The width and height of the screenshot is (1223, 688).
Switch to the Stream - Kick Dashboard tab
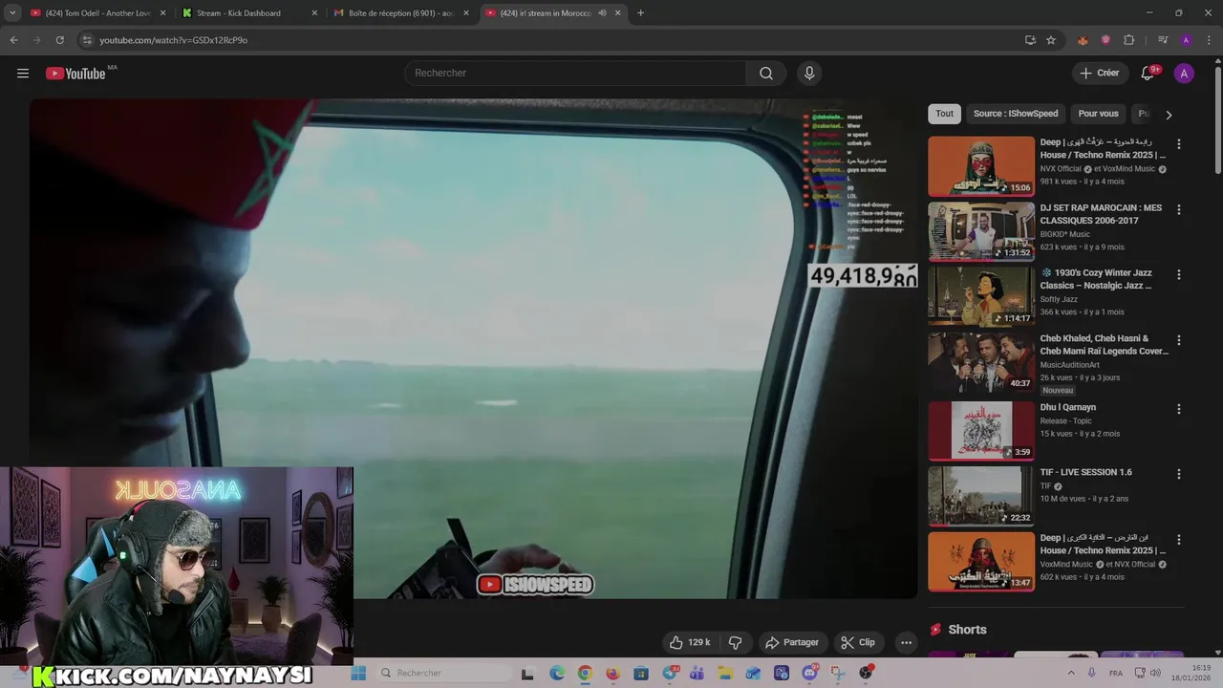click(x=248, y=13)
